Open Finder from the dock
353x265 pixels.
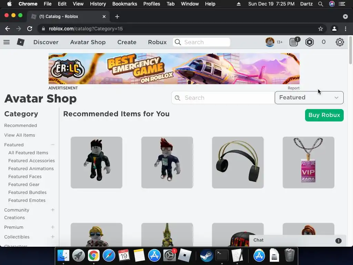point(63,256)
